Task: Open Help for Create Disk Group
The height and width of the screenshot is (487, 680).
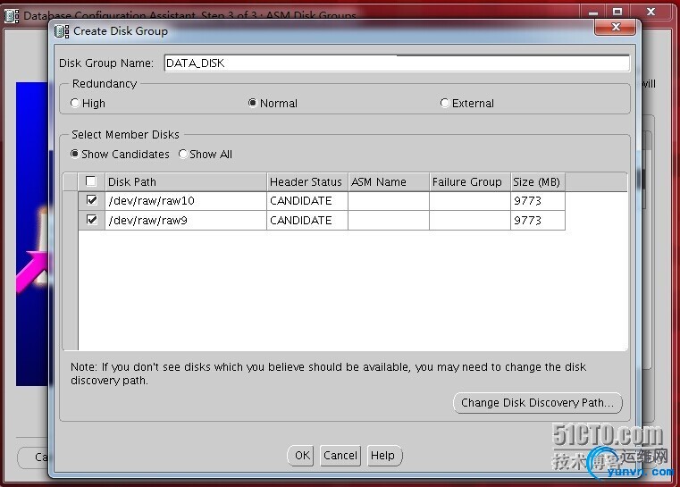Action: pyautogui.click(x=383, y=456)
